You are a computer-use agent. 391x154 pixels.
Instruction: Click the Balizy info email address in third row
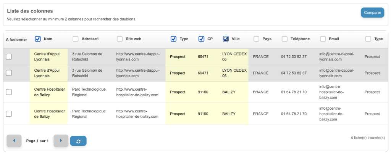pos(333,92)
